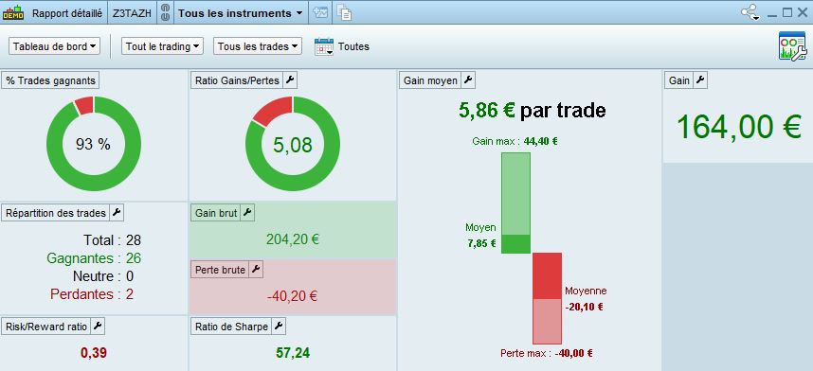Image resolution: width=813 pixels, height=371 pixels.
Task: Click the wrench beside Perte brute
Action: [x=256, y=270]
